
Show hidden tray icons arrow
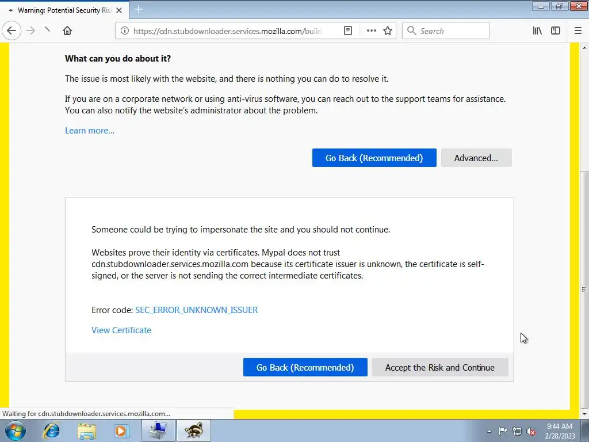pos(489,431)
